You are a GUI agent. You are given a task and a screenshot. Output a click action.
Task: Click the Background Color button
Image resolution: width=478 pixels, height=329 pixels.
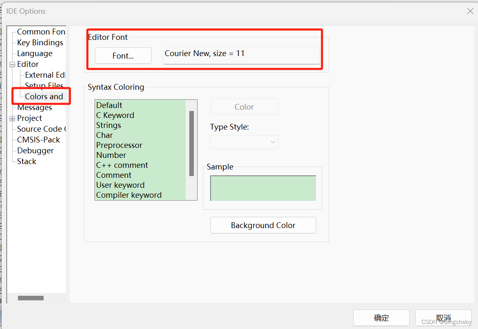[263, 225]
